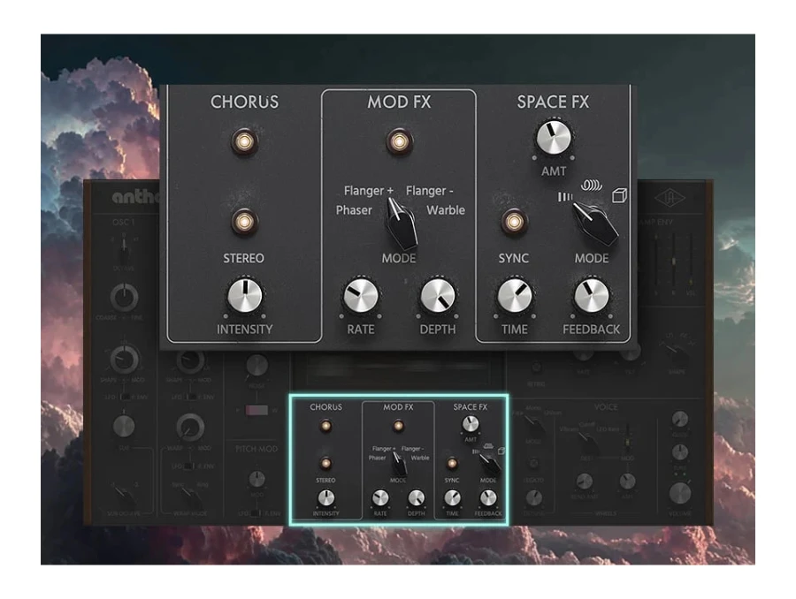
Task: Click the TIME knob in enlarged Space FX
Action: pyautogui.click(x=514, y=295)
